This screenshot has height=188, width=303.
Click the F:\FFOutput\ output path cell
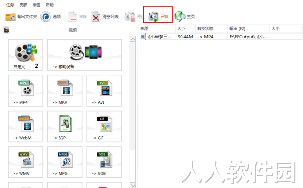(248, 37)
